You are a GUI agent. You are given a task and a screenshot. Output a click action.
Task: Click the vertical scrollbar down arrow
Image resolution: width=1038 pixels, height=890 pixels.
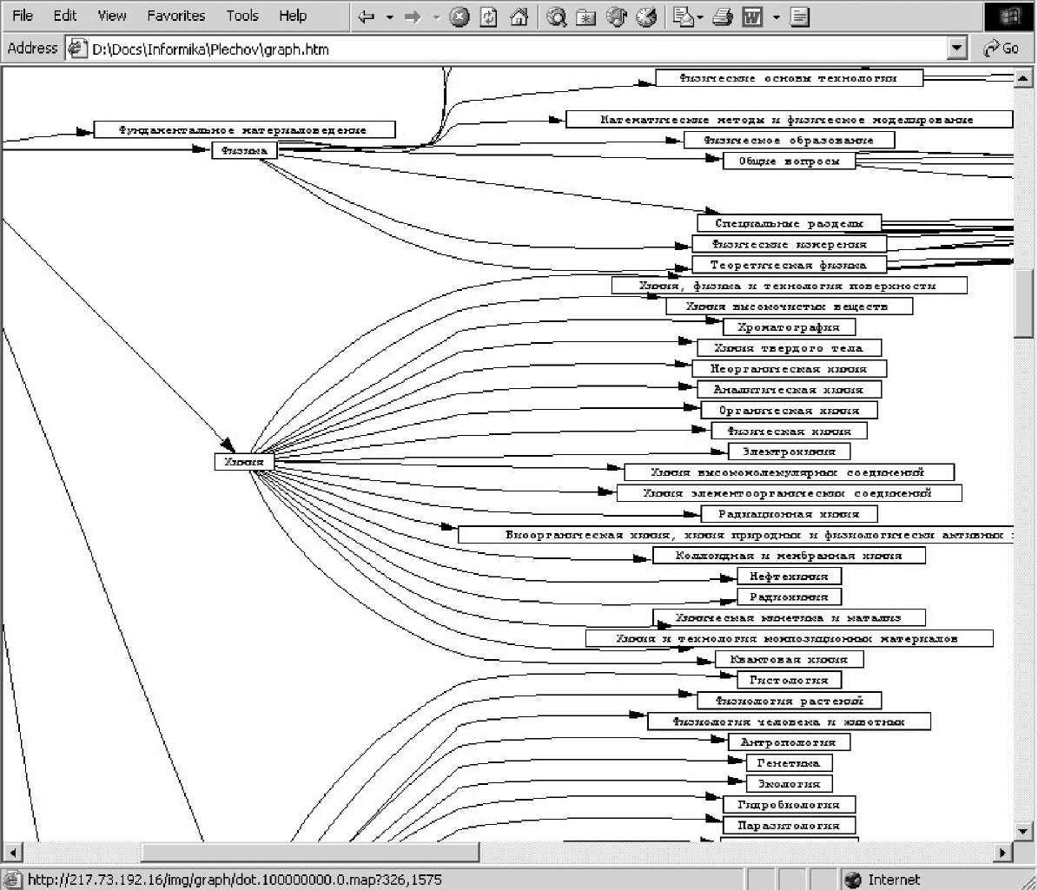1022,830
